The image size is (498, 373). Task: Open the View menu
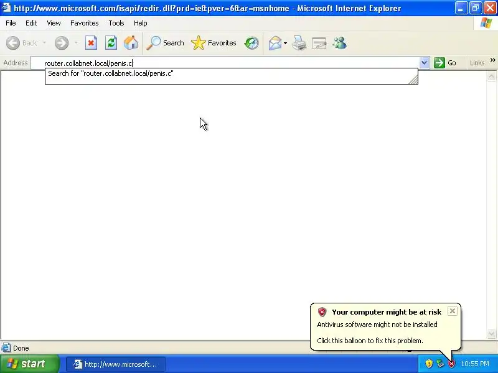pos(54,23)
